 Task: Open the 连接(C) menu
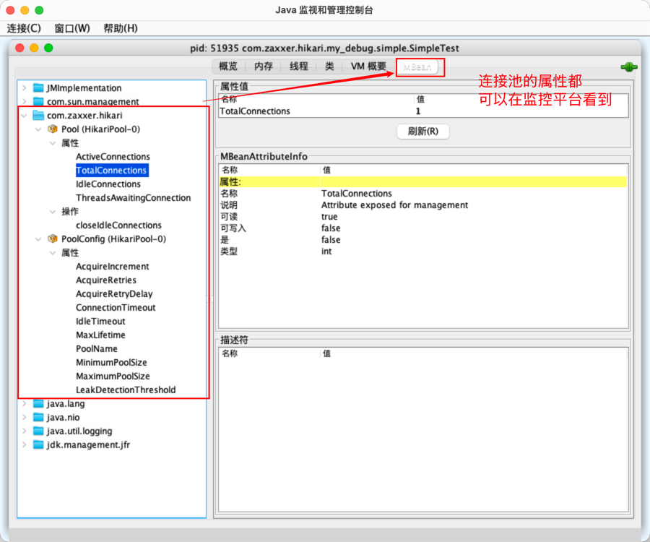tap(24, 28)
